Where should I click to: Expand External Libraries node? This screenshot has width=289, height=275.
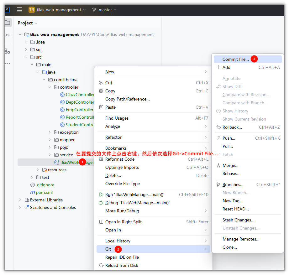(x=20, y=200)
